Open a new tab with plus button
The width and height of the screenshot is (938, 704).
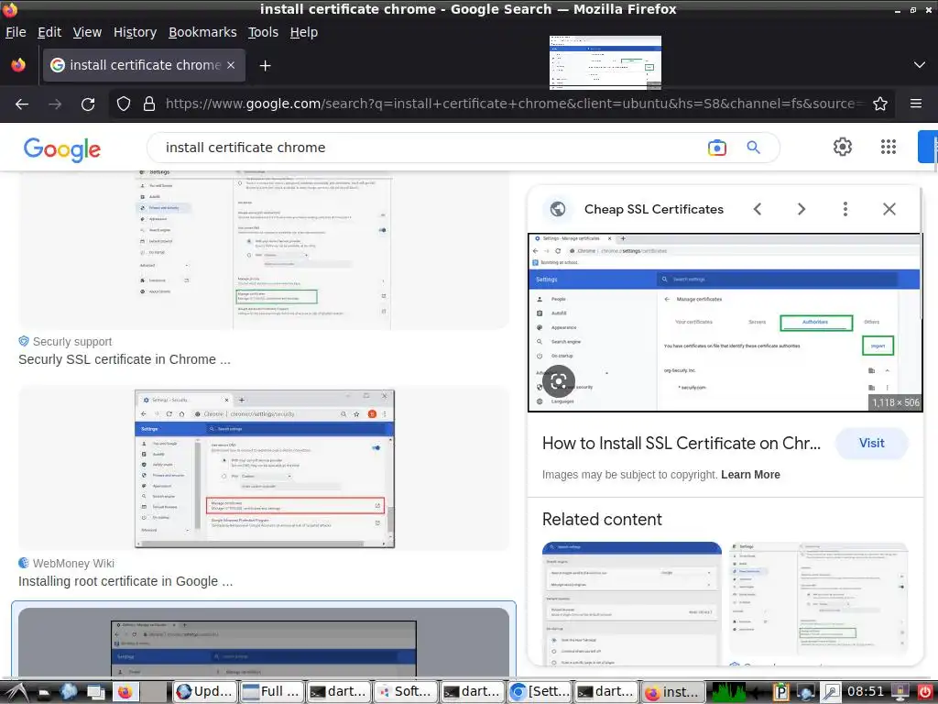(x=265, y=65)
